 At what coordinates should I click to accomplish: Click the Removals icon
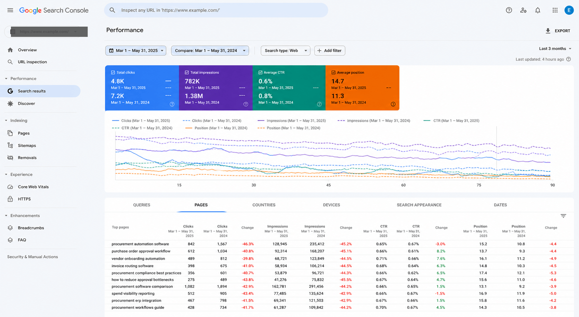10,158
